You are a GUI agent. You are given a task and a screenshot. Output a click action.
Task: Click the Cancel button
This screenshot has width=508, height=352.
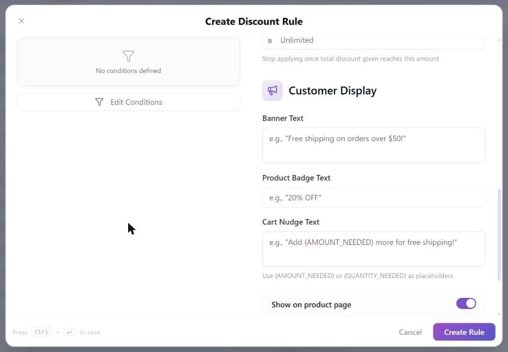[x=410, y=332]
